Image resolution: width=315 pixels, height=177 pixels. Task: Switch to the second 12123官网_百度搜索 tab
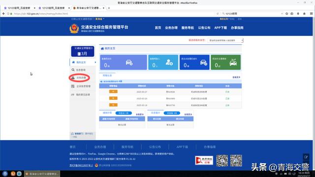[53, 8]
